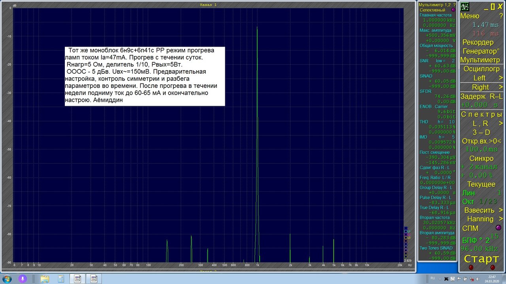506x284 pixels.
Task: Open help next to Меню
Action: (501, 16)
